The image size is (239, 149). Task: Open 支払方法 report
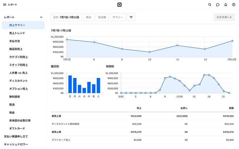pyautogui.click(x=15, y=41)
